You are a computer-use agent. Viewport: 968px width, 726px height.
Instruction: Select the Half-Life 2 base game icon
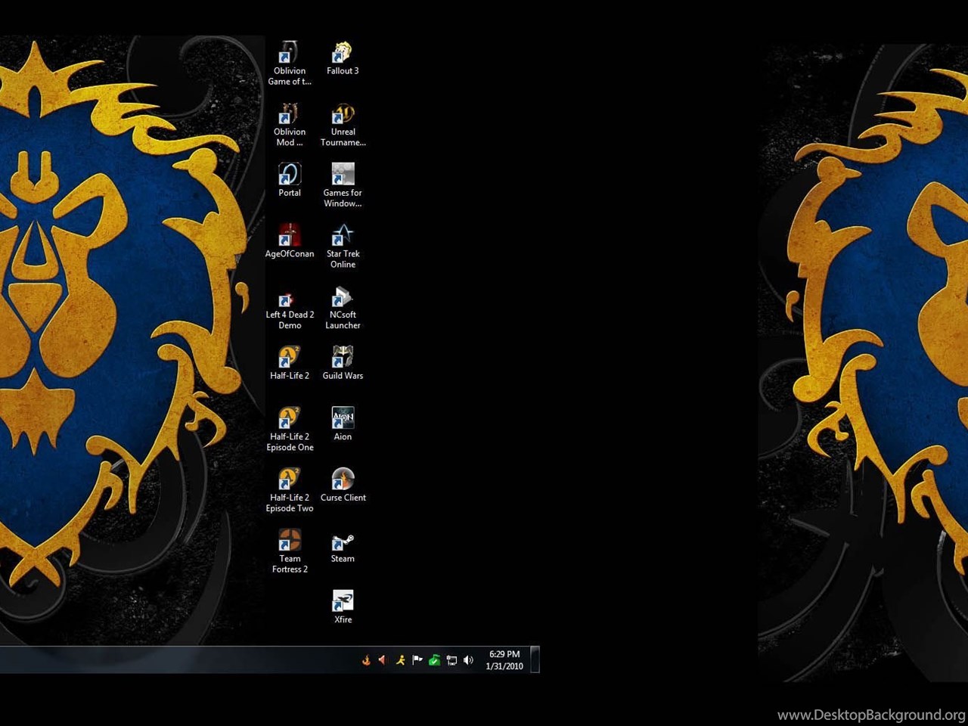(x=290, y=363)
